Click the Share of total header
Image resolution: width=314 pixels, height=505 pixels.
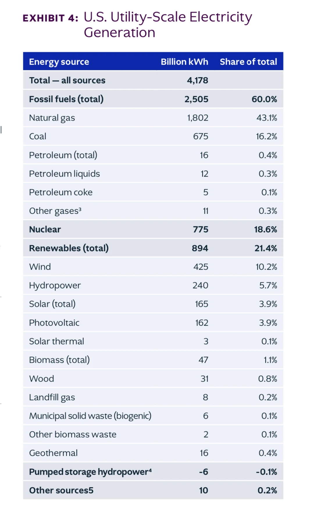click(x=248, y=62)
